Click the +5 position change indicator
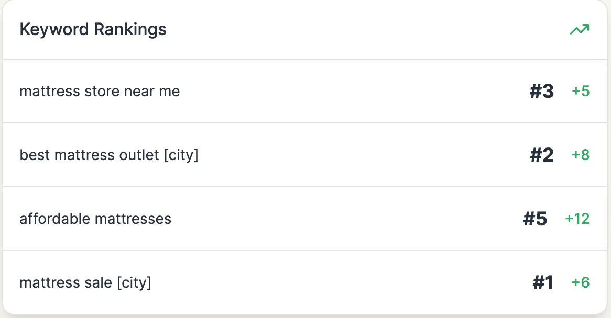This screenshot has height=318, width=611. pyautogui.click(x=581, y=92)
